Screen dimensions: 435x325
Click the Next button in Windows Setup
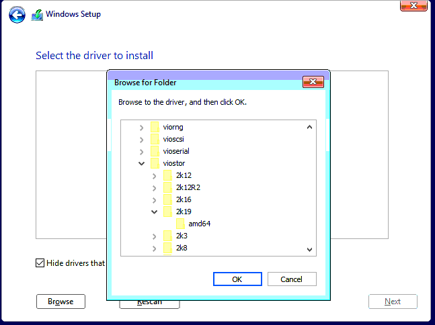(393, 301)
